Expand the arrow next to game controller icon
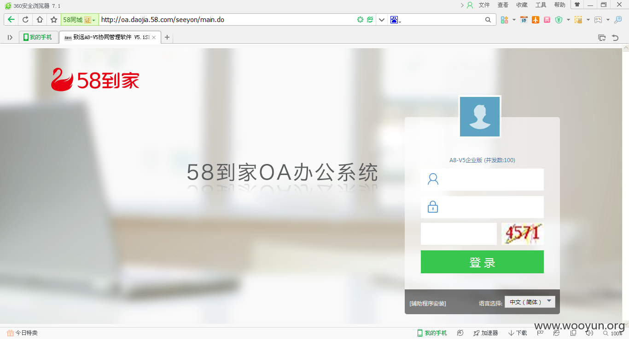629x339 pixels. [x=608, y=20]
